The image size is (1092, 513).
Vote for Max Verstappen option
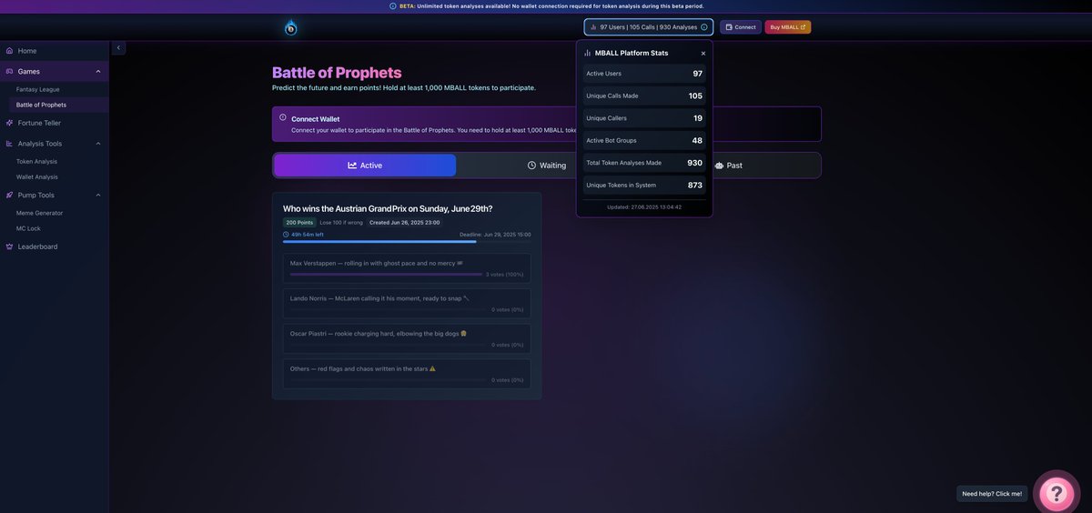pyautogui.click(x=407, y=268)
